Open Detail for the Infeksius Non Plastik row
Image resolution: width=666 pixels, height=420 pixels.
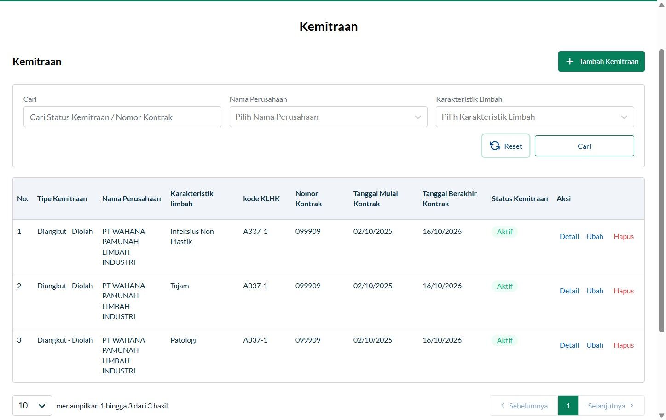pyautogui.click(x=569, y=236)
